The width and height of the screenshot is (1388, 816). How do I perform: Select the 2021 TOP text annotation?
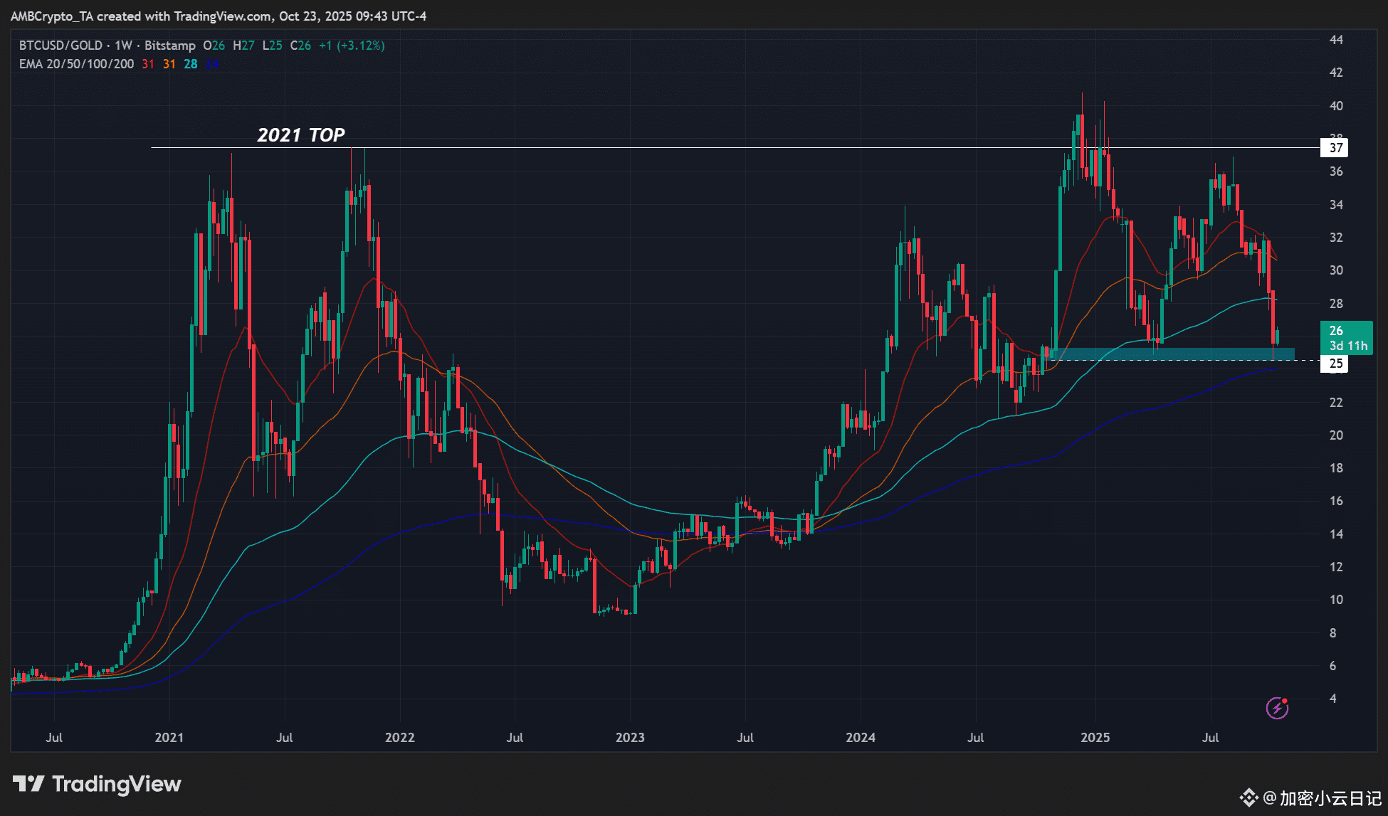300,134
